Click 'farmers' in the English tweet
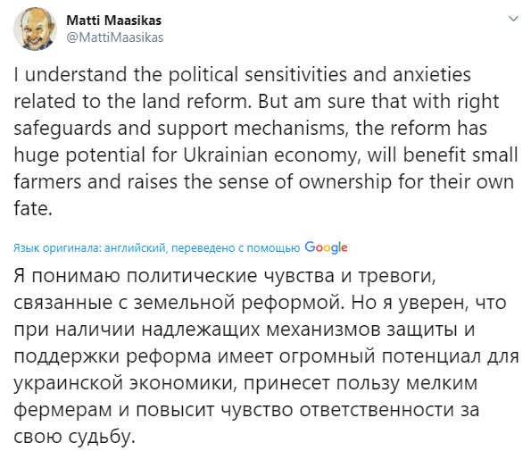This screenshot has width=531, height=468. [x=47, y=181]
